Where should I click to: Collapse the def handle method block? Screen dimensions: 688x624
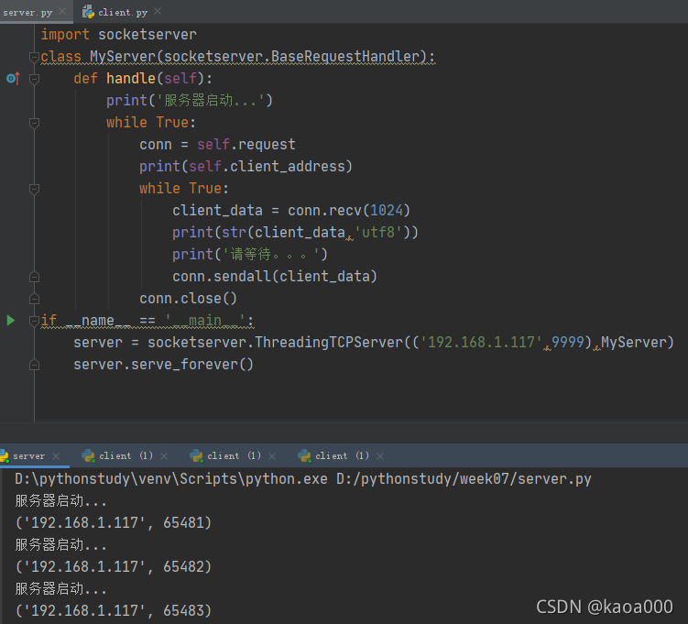click(34, 79)
